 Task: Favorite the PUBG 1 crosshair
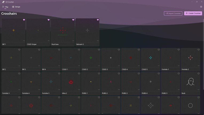point(99,74)
